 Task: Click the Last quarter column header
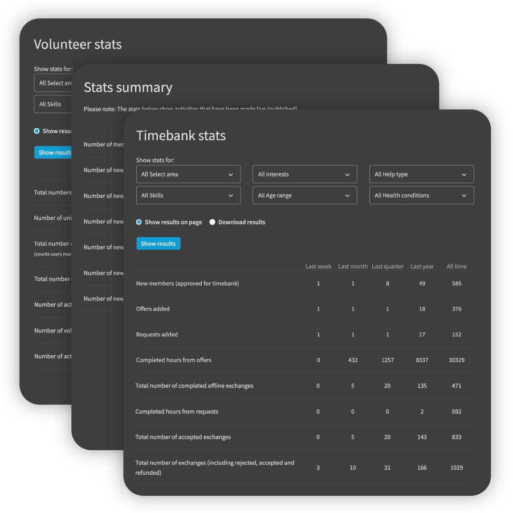tap(388, 266)
